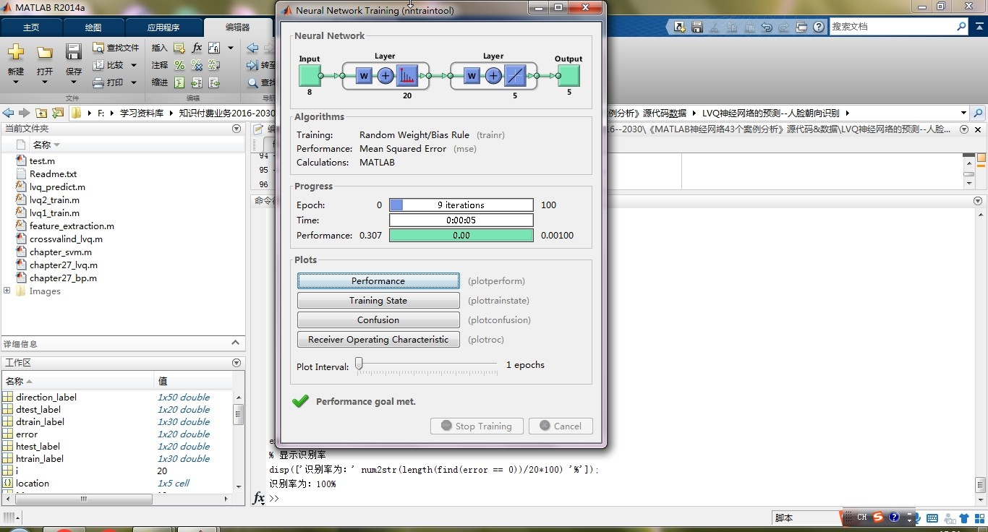Click the Find Files (查找文件) icon

tap(99, 48)
